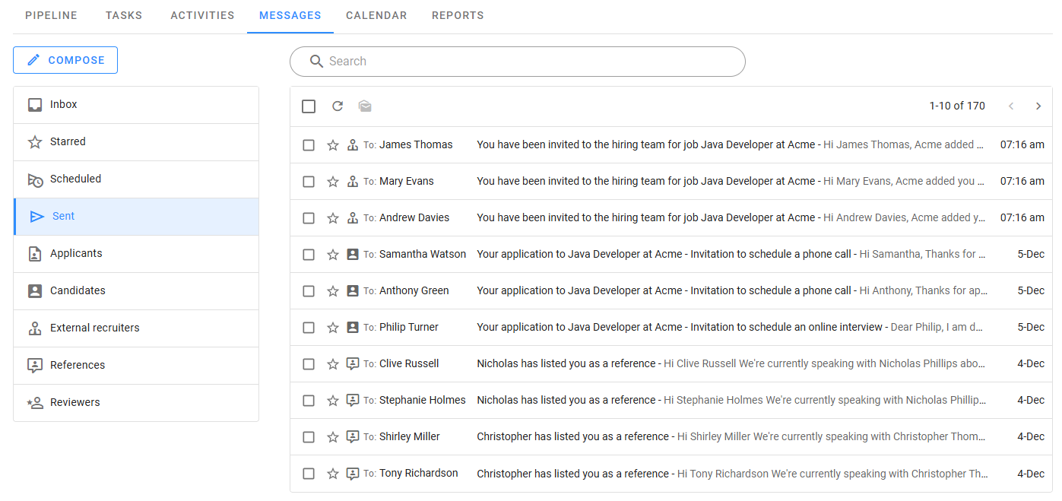Check the box for Stephanie Holmes message

(309, 401)
